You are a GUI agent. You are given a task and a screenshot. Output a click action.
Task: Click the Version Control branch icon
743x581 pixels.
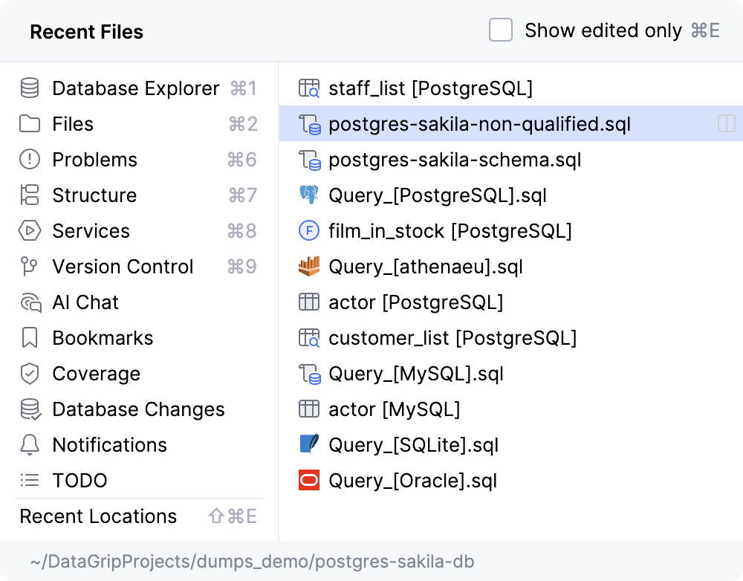pyautogui.click(x=30, y=267)
